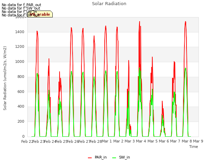This screenshot has height=164, width=219.
Task: Click the 1400 y-axis tick label
Action: 20,32
